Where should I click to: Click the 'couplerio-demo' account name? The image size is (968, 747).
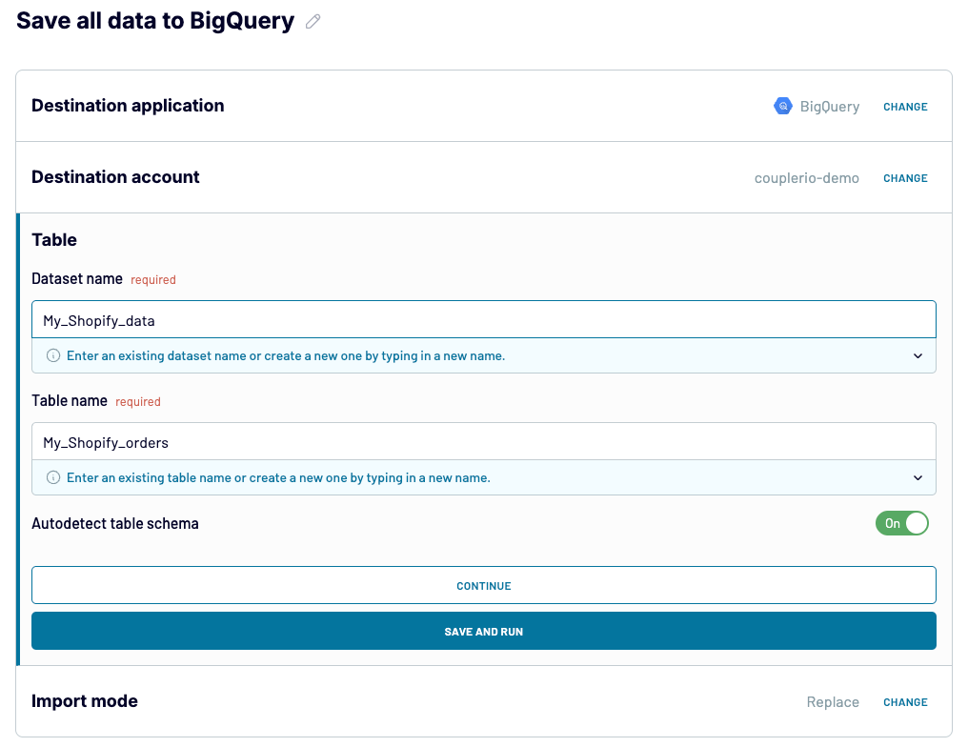(806, 178)
